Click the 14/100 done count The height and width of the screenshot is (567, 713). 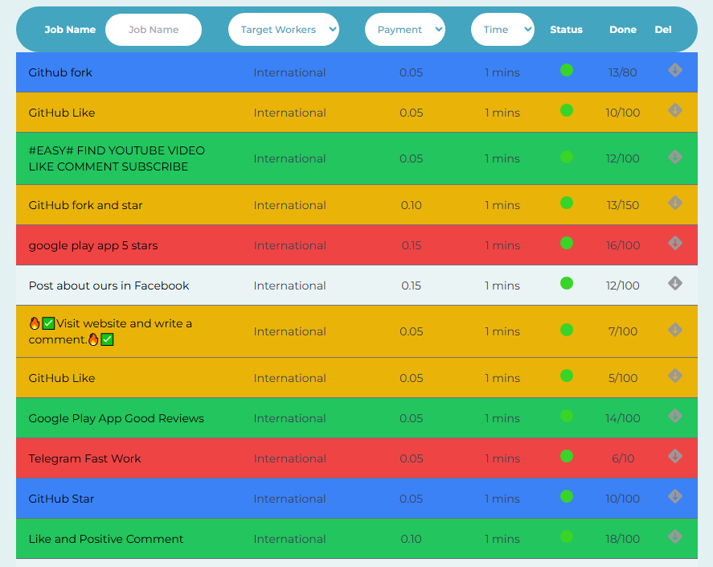622,419
